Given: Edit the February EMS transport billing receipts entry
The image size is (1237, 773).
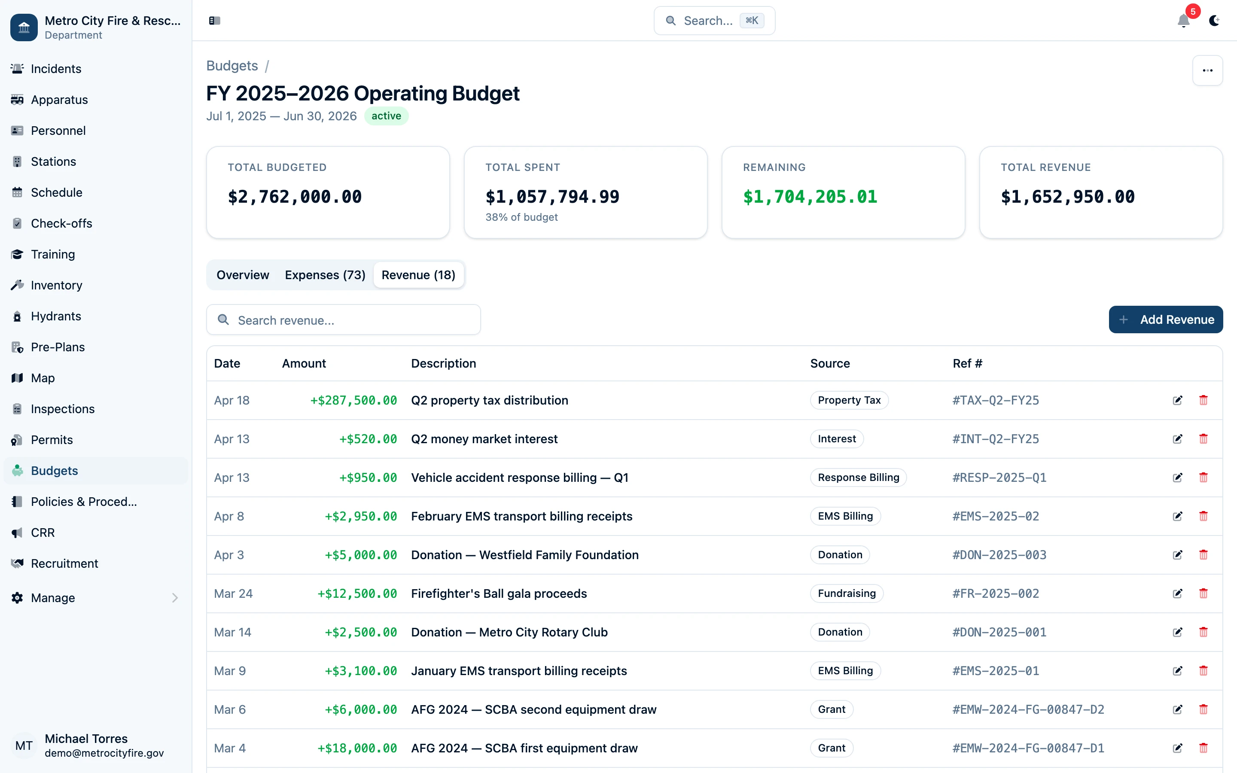Looking at the screenshot, I should (1177, 516).
